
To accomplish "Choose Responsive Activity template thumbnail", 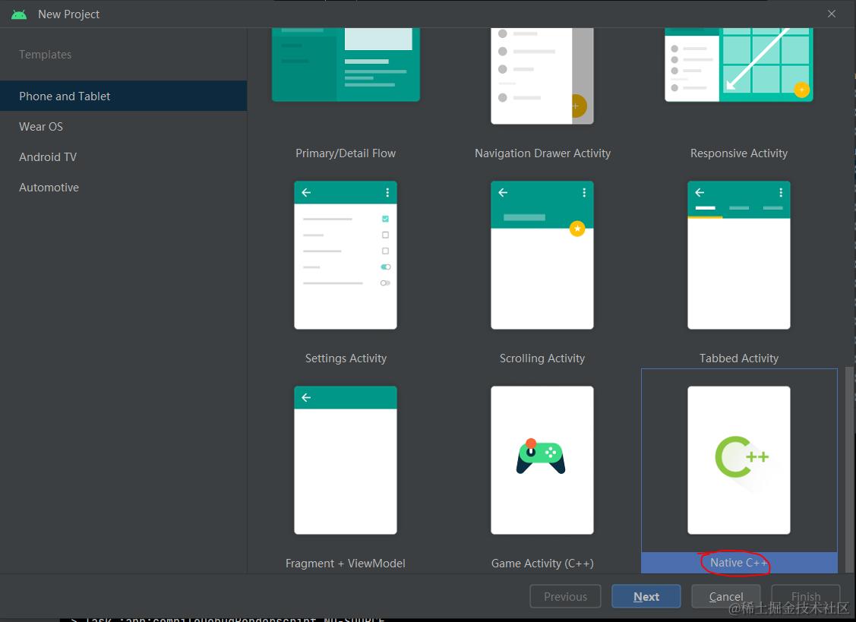I will coord(738,65).
